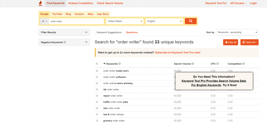Collapse the Filter Results panel
Image resolution: width=267 pixels, height=123 pixels.
click(64, 32)
